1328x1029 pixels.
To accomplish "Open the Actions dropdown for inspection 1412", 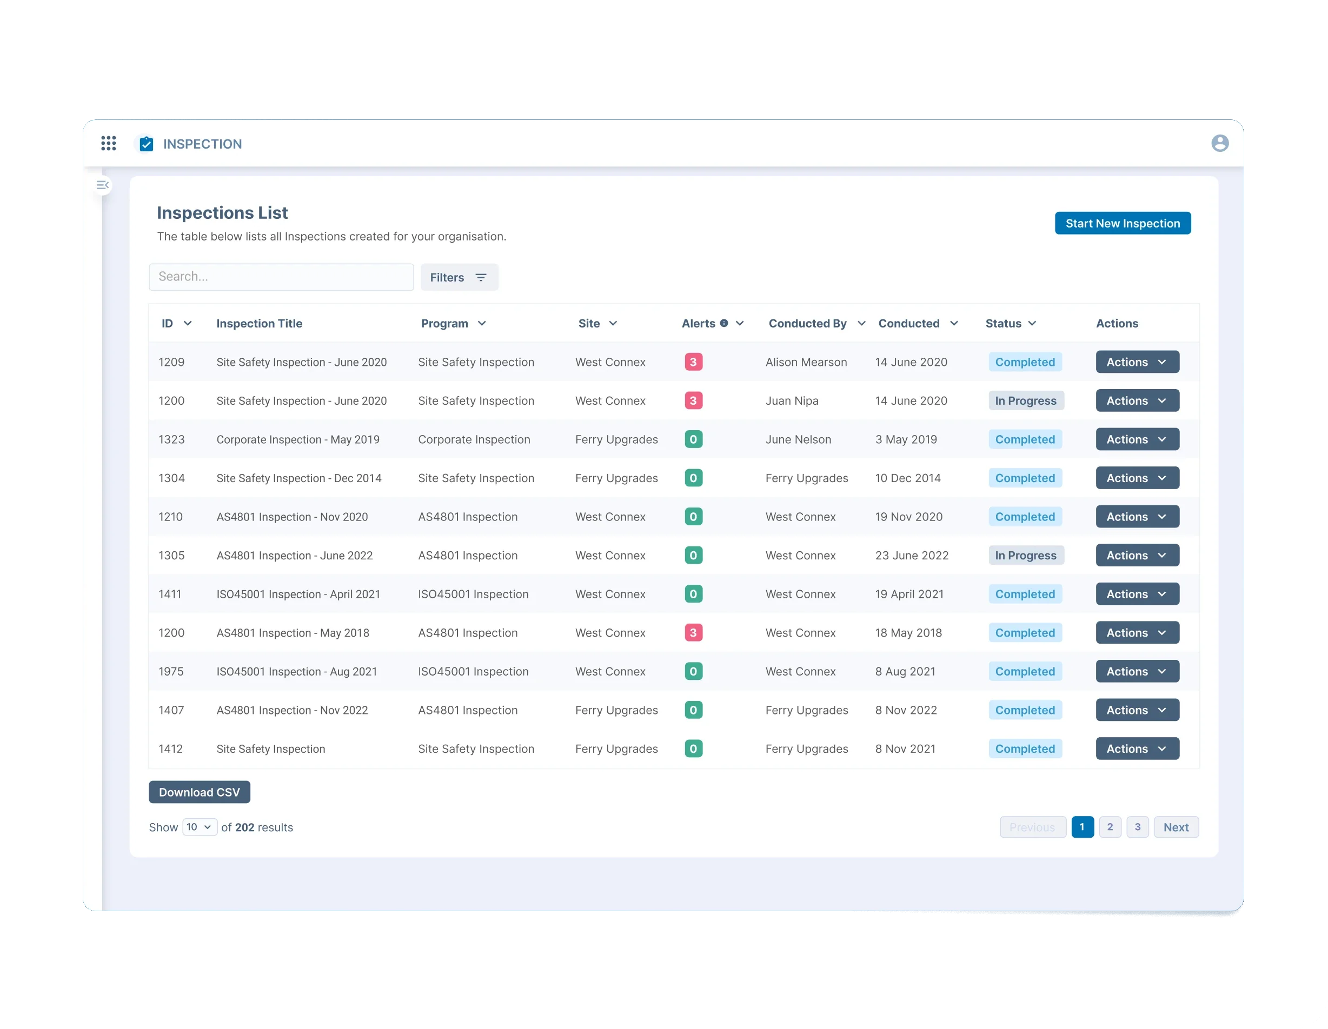I will coord(1137,749).
